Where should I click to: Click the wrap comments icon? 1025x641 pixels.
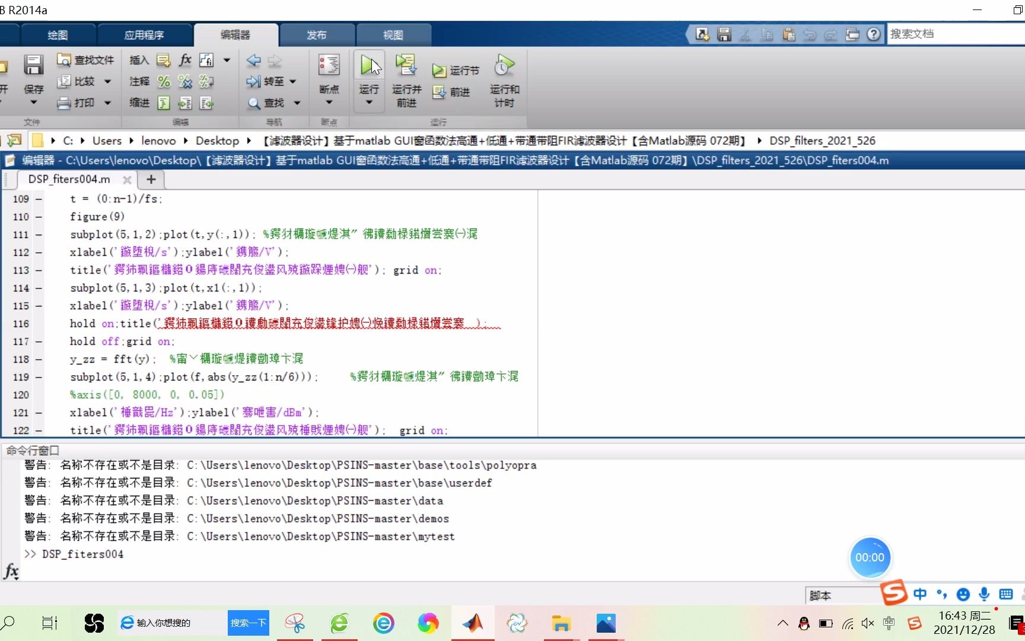point(206,81)
